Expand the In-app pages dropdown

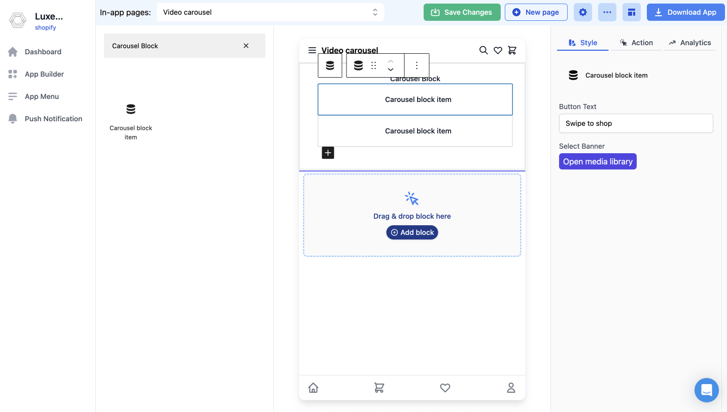tap(270, 12)
